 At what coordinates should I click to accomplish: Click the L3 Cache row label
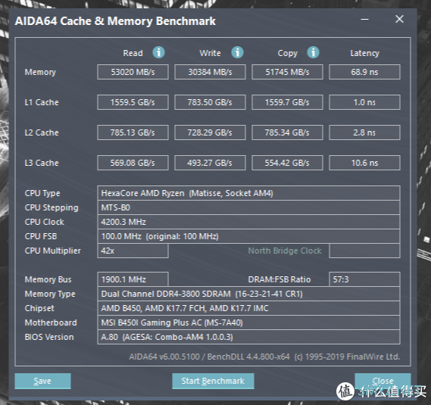(x=42, y=163)
